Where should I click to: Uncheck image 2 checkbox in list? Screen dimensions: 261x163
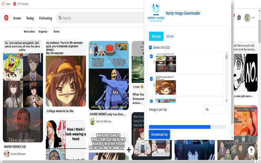[151, 79]
